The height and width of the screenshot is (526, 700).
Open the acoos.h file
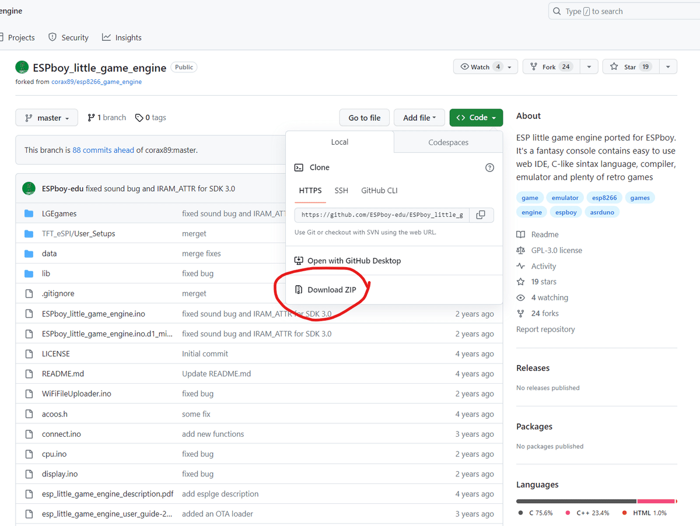(55, 414)
